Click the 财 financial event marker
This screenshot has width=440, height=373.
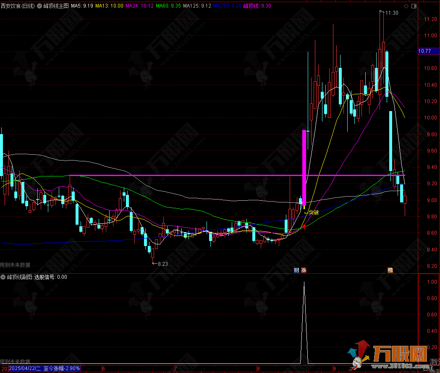[x=297, y=270]
